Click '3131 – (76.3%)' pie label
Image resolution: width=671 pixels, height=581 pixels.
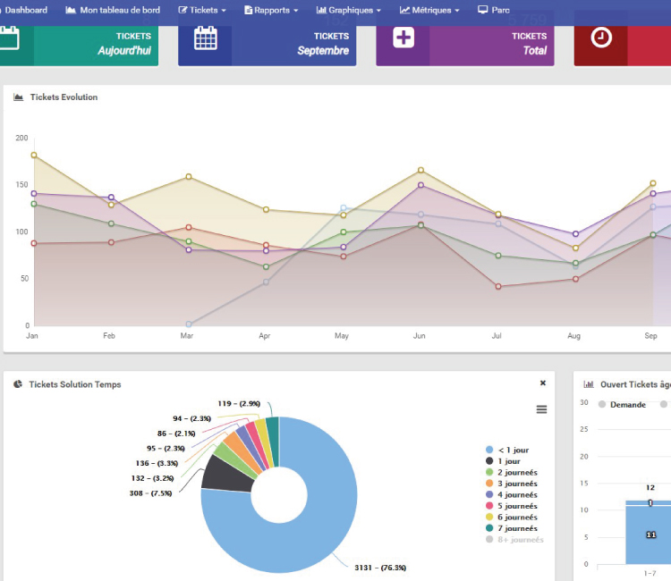pyautogui.click(x=380, y=568)
